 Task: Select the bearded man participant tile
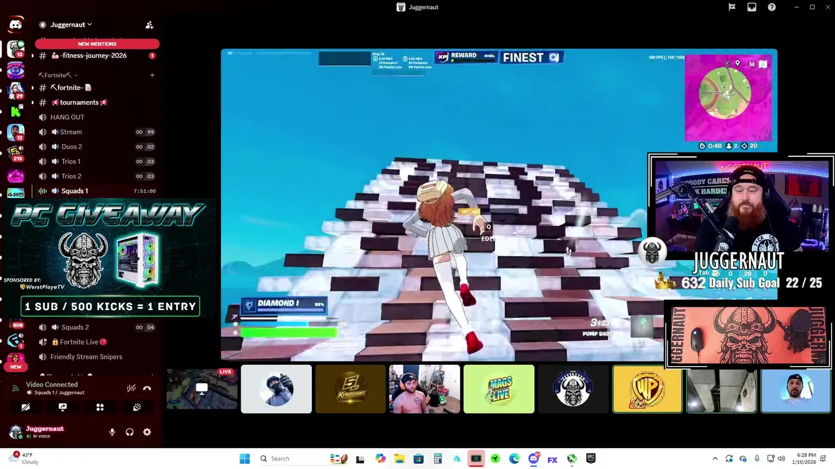point(796,389)
